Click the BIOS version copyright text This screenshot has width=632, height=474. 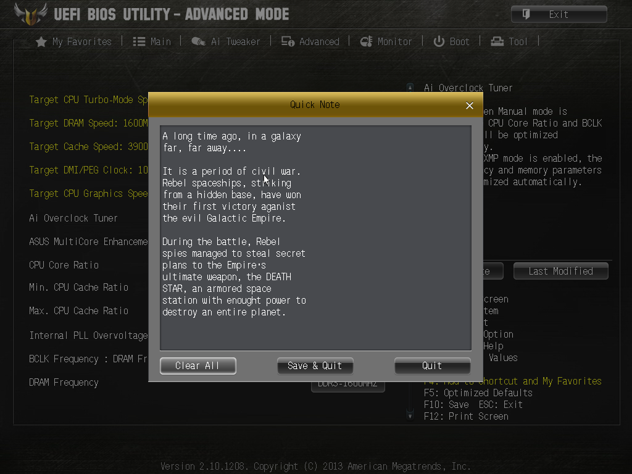[315, 467]
